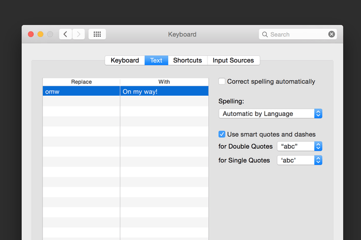The width and height of the screenshot is (361, 240).
Task: Expand the Single Quotes style dropdown
Action: (300, 160)
